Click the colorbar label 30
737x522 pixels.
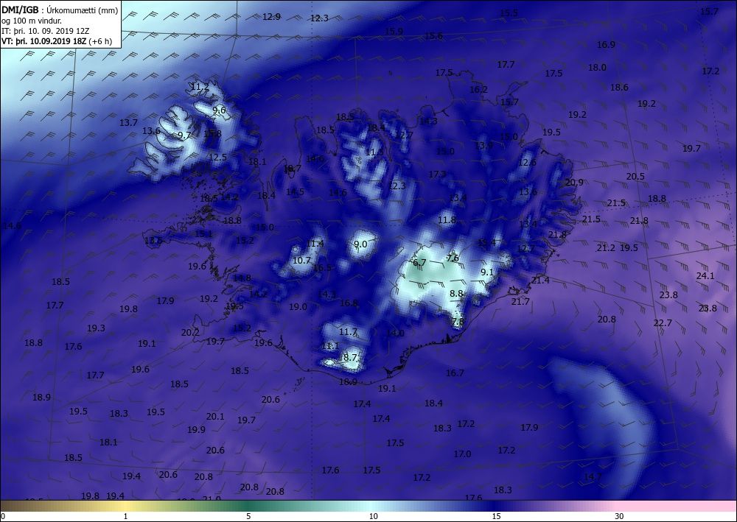(x=619, y=516)
